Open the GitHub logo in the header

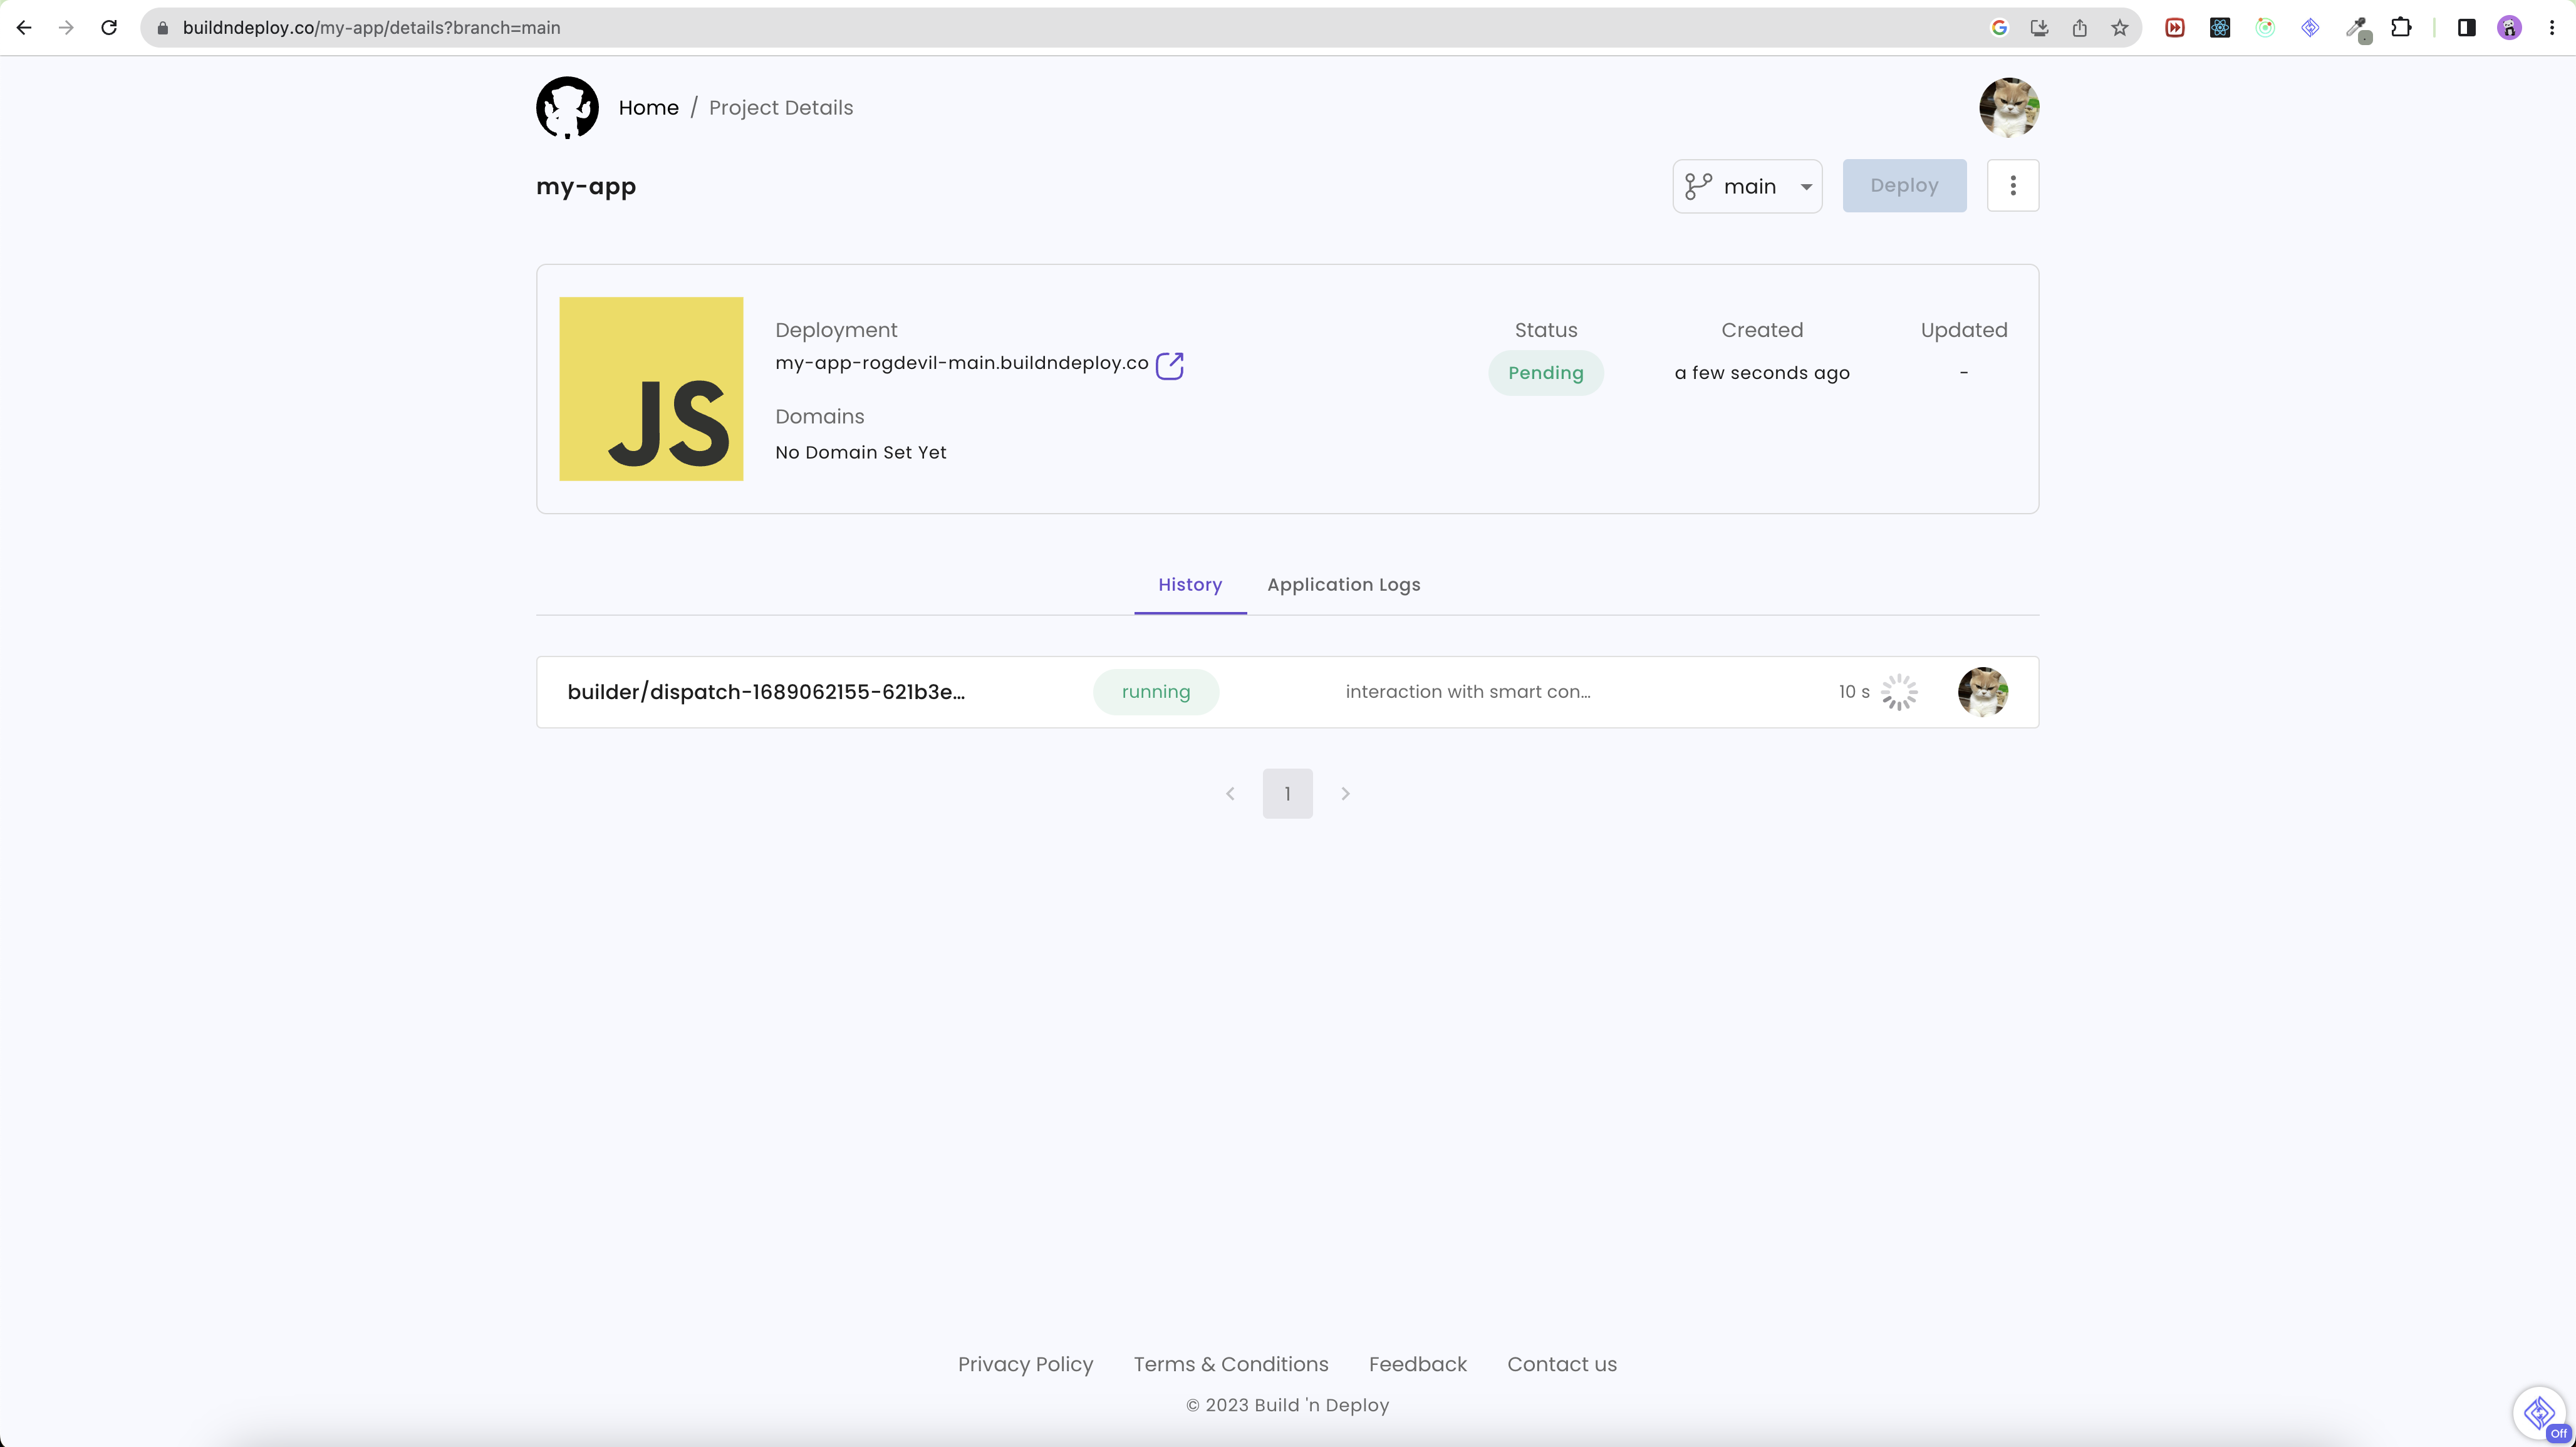[x=567, y=107]
